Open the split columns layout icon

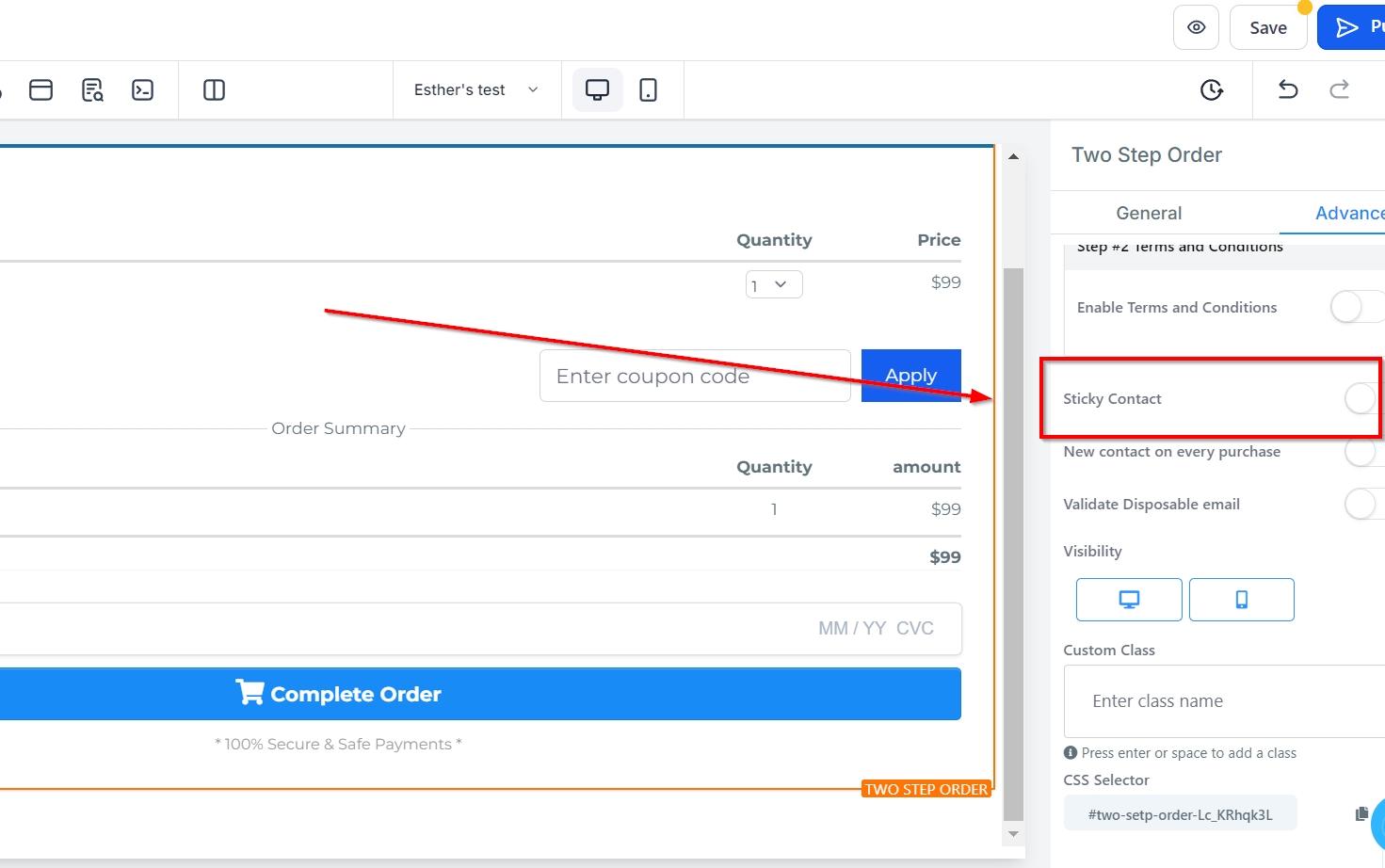pos(214,89)
